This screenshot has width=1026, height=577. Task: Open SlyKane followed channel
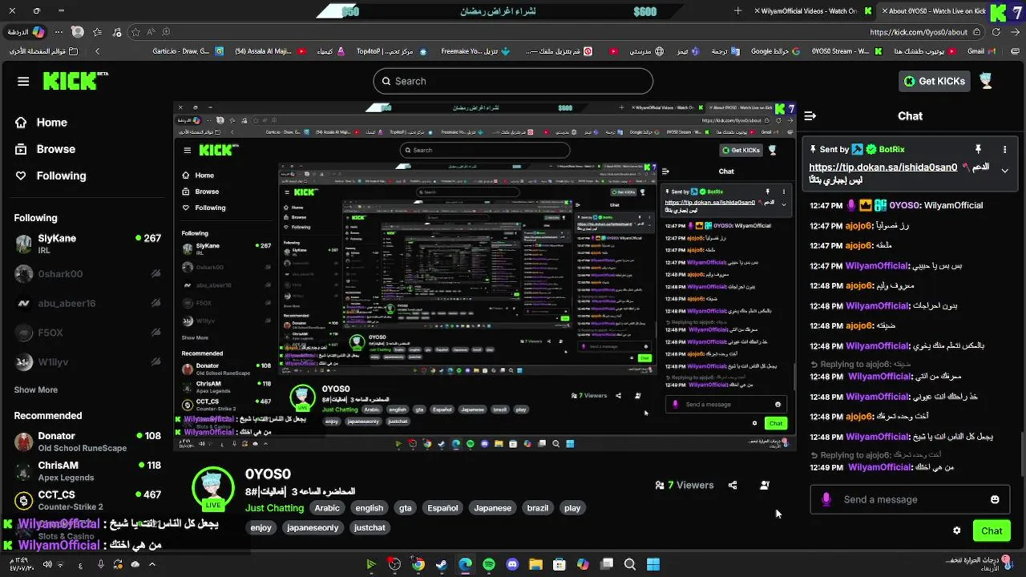pos(87,244)
